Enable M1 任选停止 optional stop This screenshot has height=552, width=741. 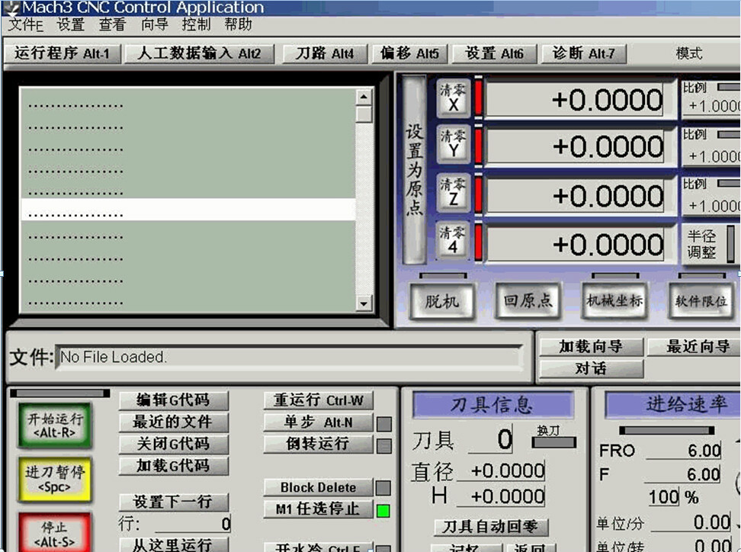319,509
